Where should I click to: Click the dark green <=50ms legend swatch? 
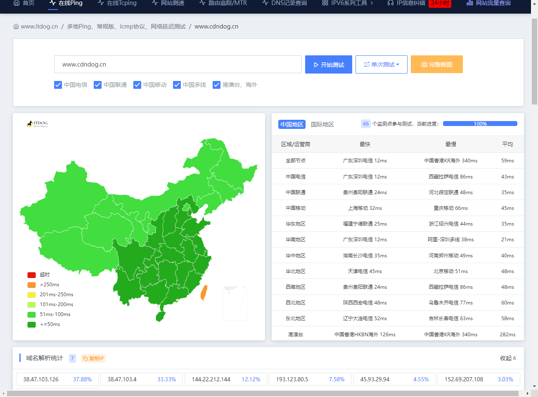click(x=32, y=324)
